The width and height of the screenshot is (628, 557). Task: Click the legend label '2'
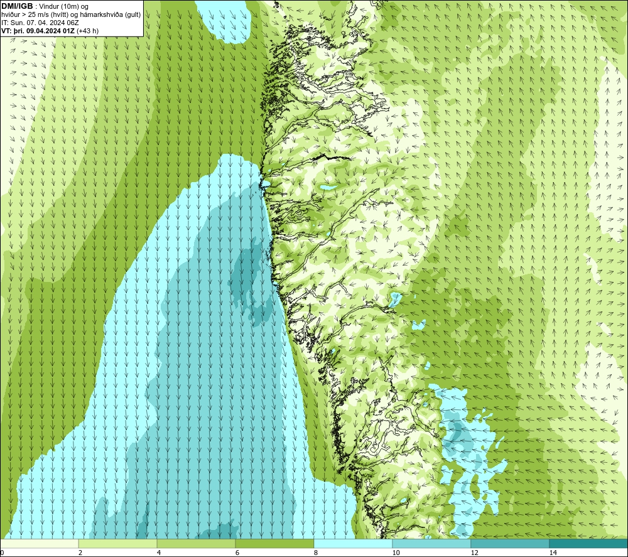(x=80, y=553)
